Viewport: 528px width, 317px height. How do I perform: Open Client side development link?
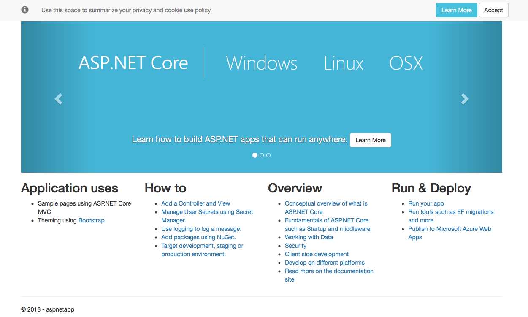(317, 254)
